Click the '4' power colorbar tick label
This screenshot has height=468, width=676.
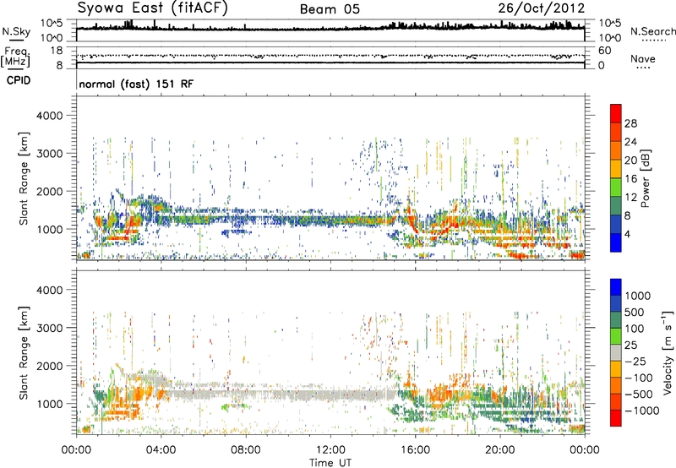click(x=627, y=235)
